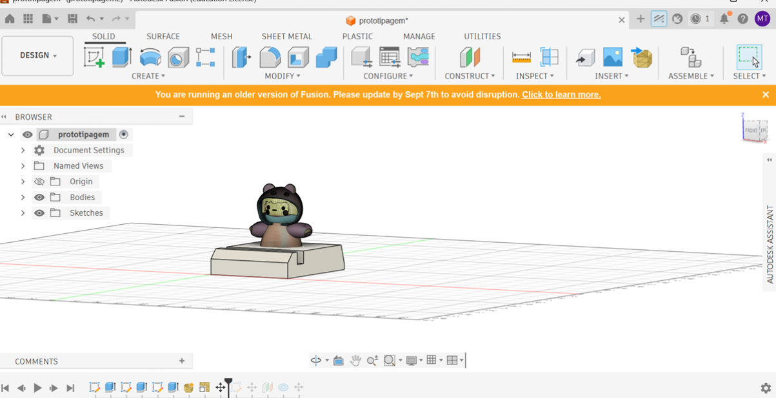Switch to the PLASTIC tab
776x398 pixels.
357,36
